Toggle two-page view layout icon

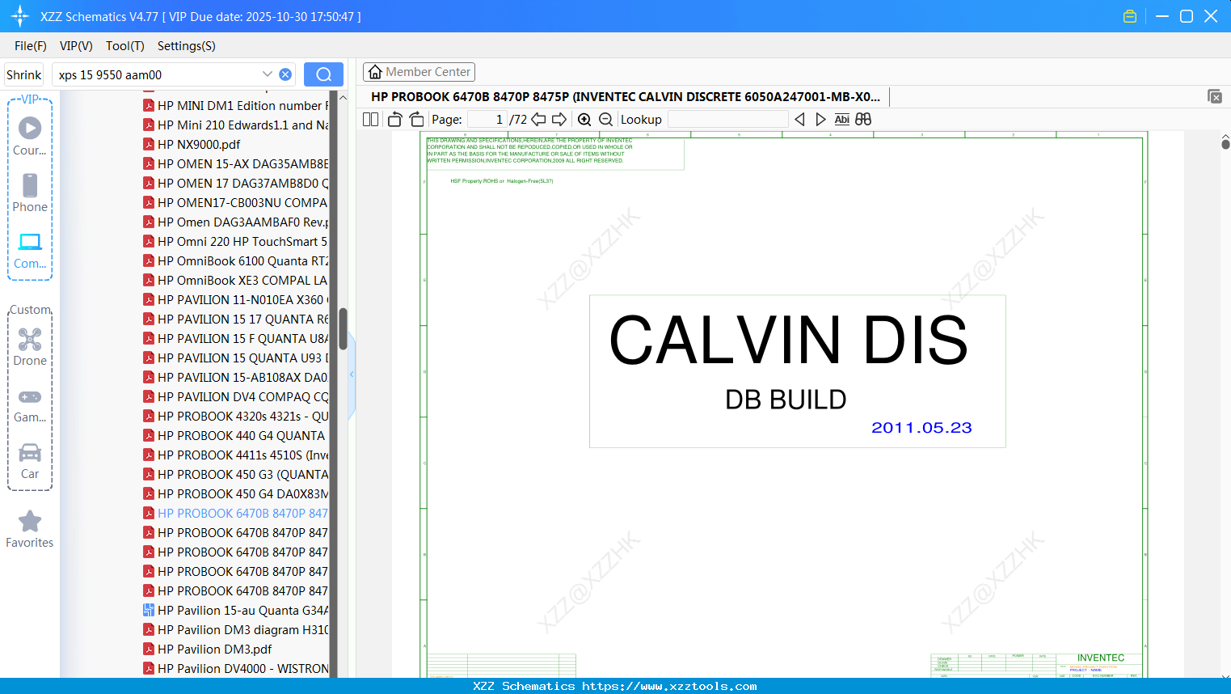[371, 120]
